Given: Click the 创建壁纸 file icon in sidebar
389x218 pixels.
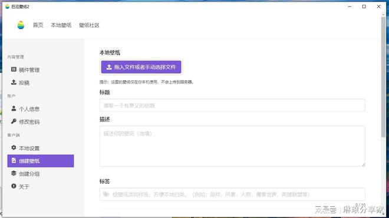Looking at the screenshot, I should click(14, 160).
